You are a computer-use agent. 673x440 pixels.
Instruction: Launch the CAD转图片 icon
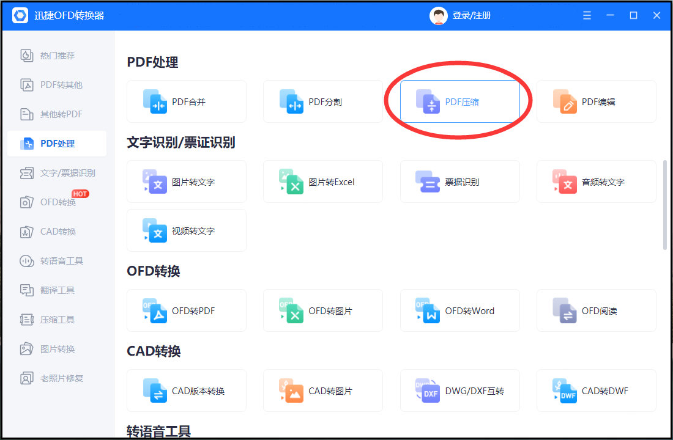pyautogui.click(x=291, y=391)
